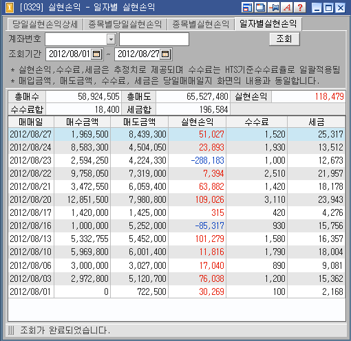The image size is (351, 341).
Task: Select the row dated 2012/08/03
Action: (177, 278)
